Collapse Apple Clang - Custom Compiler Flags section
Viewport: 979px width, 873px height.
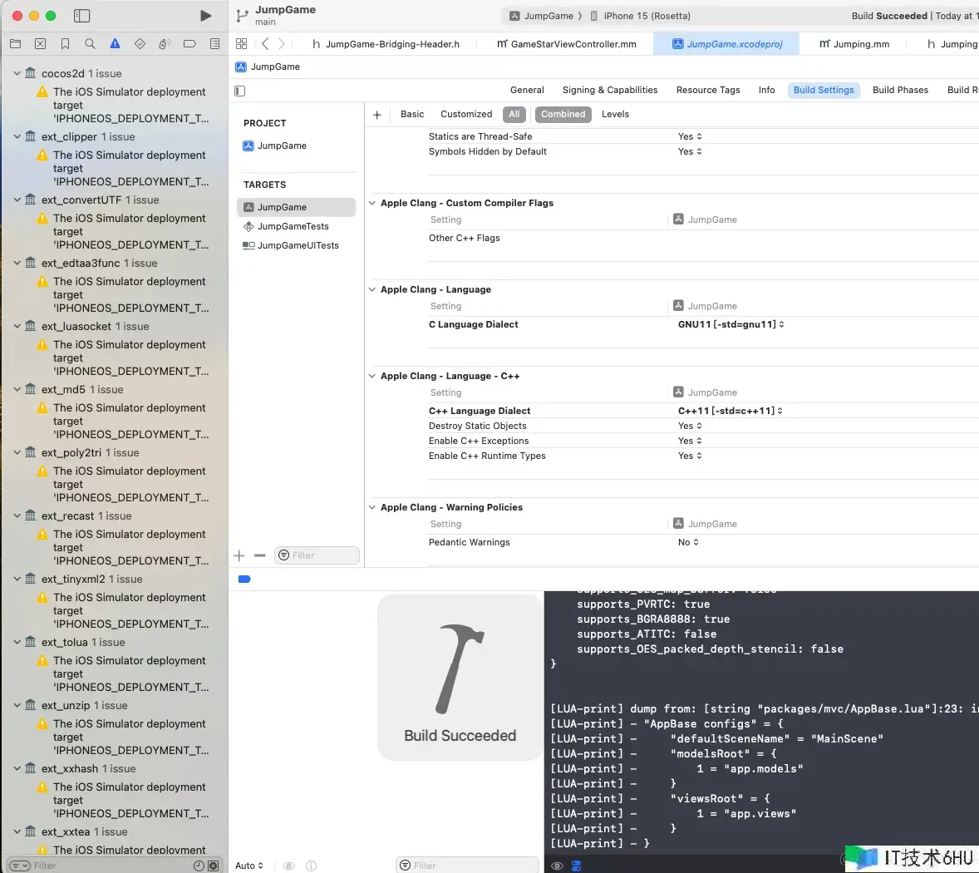point(372,203)
